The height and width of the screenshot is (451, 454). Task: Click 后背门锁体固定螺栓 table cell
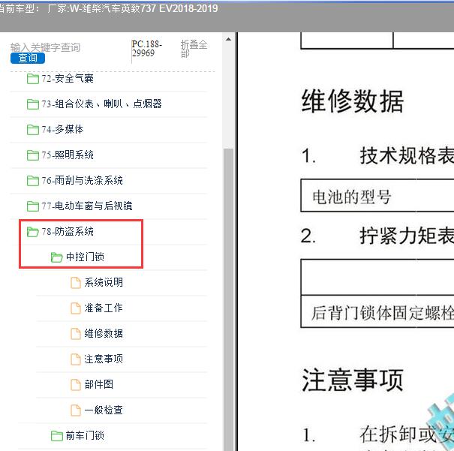[377, 311]
